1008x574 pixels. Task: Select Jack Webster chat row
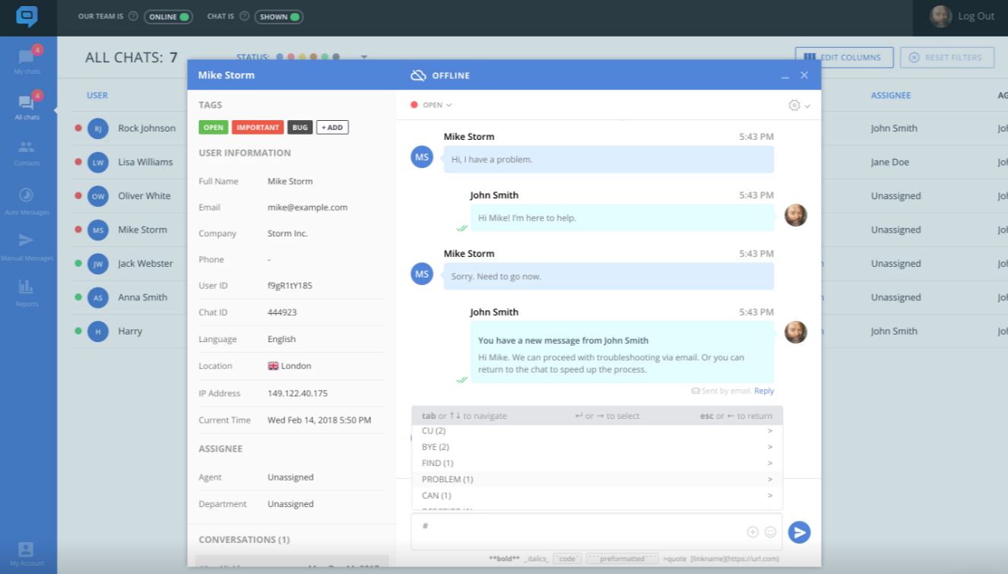tap(129, 264)
